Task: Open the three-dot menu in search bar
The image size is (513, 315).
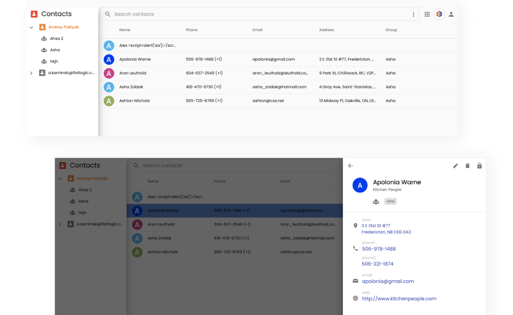Action: [414, 14]
